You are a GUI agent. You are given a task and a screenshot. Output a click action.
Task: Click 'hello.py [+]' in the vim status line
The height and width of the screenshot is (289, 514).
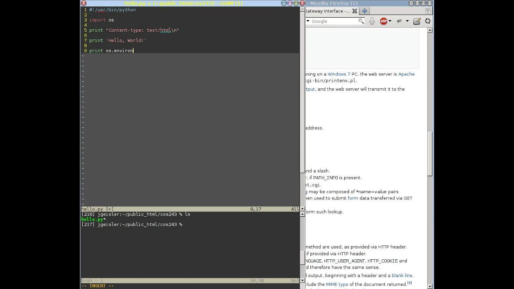click(x=97, y=209)
